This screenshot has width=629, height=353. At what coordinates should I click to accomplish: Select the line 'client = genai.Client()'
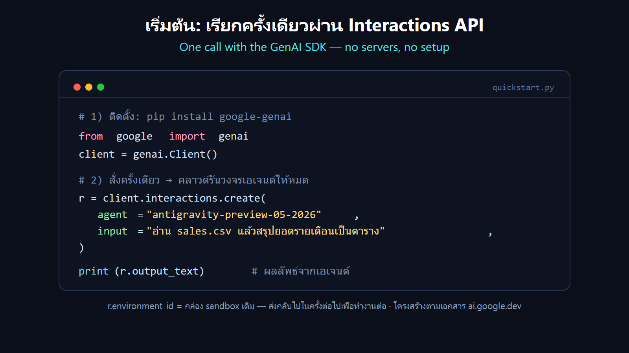(148, 154)
